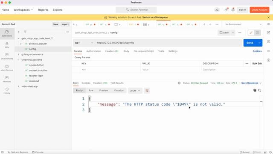Switch to the response Cookies tab

(x=86, y=83)
